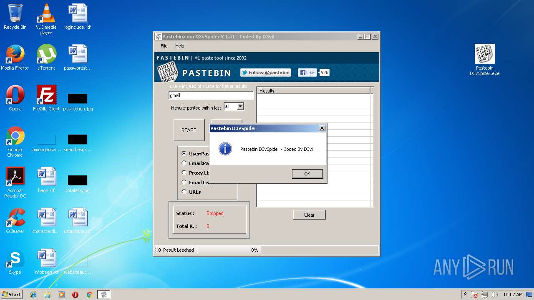Open FileZilla Client desktop shortcut
Viewport: 534px width, 300px height.
tap(46, 98)
